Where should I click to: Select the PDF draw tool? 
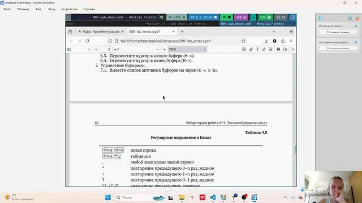[264, 49]
